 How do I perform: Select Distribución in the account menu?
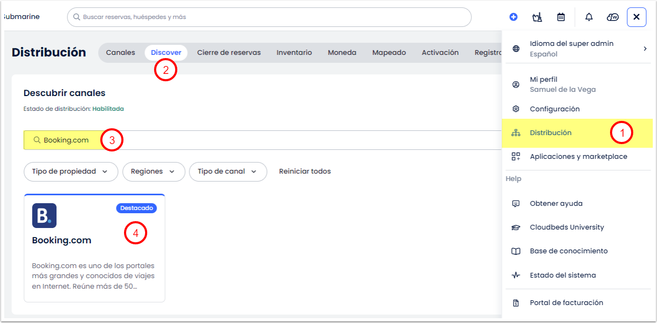(578, 133)
